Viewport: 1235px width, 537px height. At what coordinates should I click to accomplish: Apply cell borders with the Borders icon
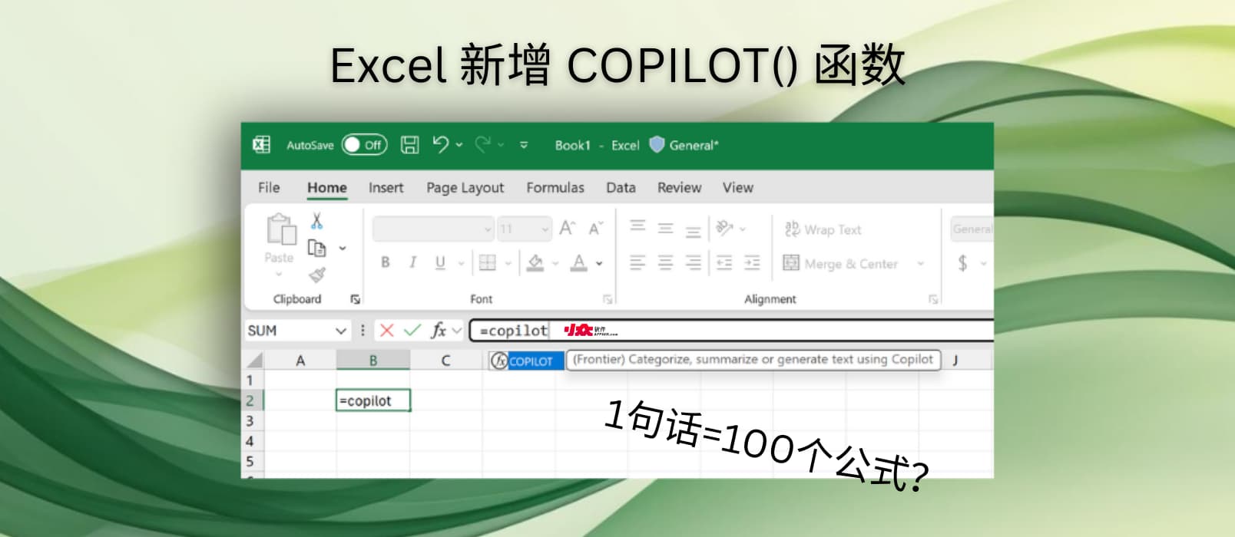point(487,262)
